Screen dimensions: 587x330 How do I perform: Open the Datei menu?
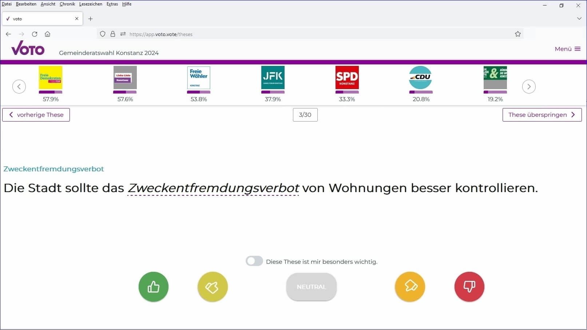pos(7,4)
